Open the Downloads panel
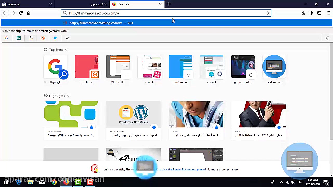 point(304,13)
